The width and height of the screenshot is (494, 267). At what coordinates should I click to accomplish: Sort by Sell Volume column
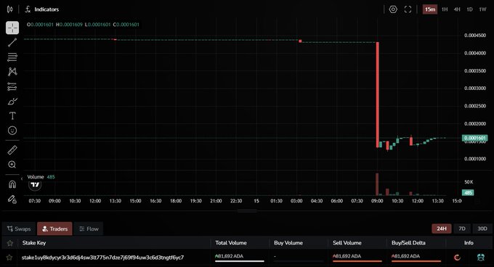tap(347, 243)
